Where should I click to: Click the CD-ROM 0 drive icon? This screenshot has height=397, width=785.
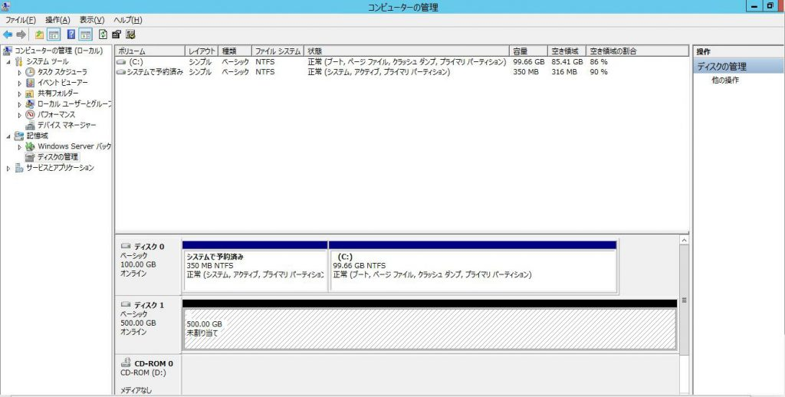(x=126, y=363)
